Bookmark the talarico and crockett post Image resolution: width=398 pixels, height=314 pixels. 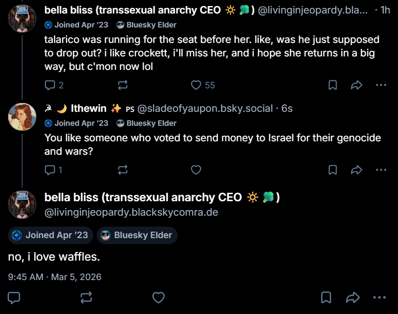[x=333, y=85]
